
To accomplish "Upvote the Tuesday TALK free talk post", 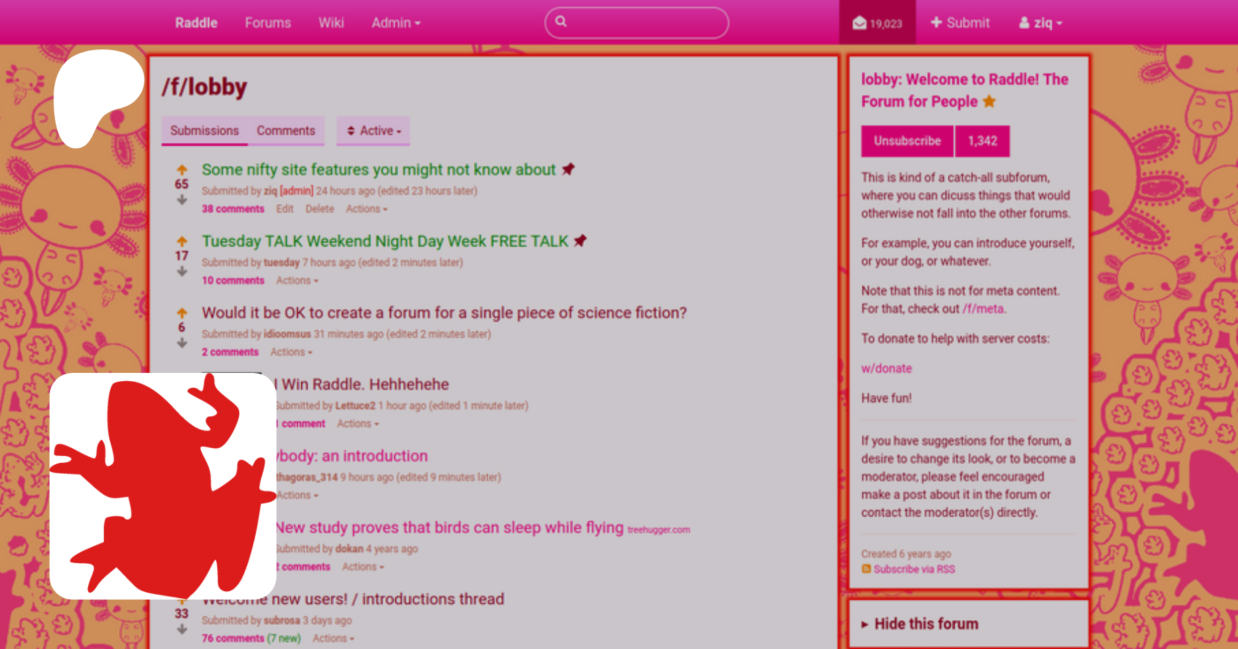I will coord(182,241).
